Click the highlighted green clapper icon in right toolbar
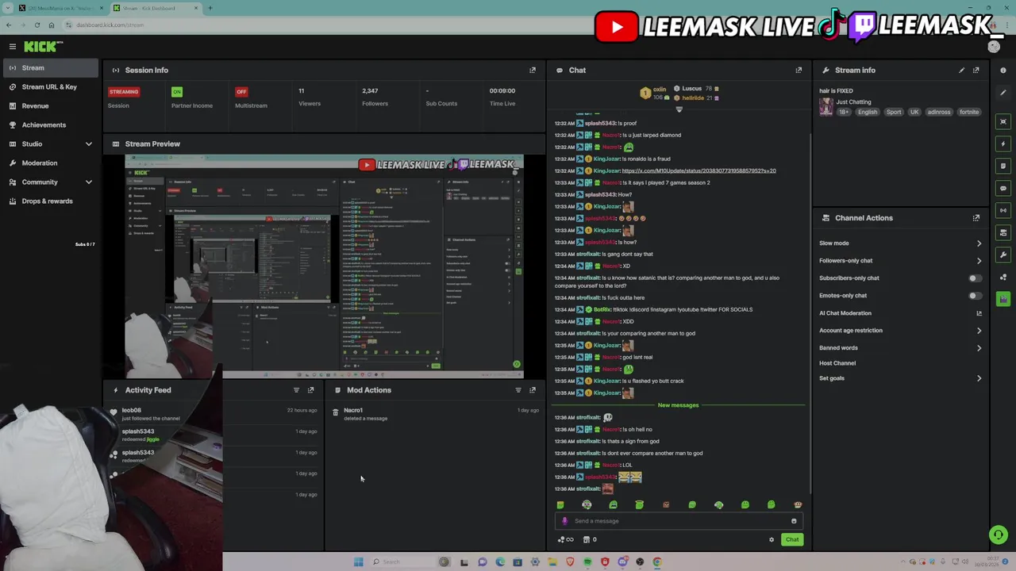 tap(1003, 299)
